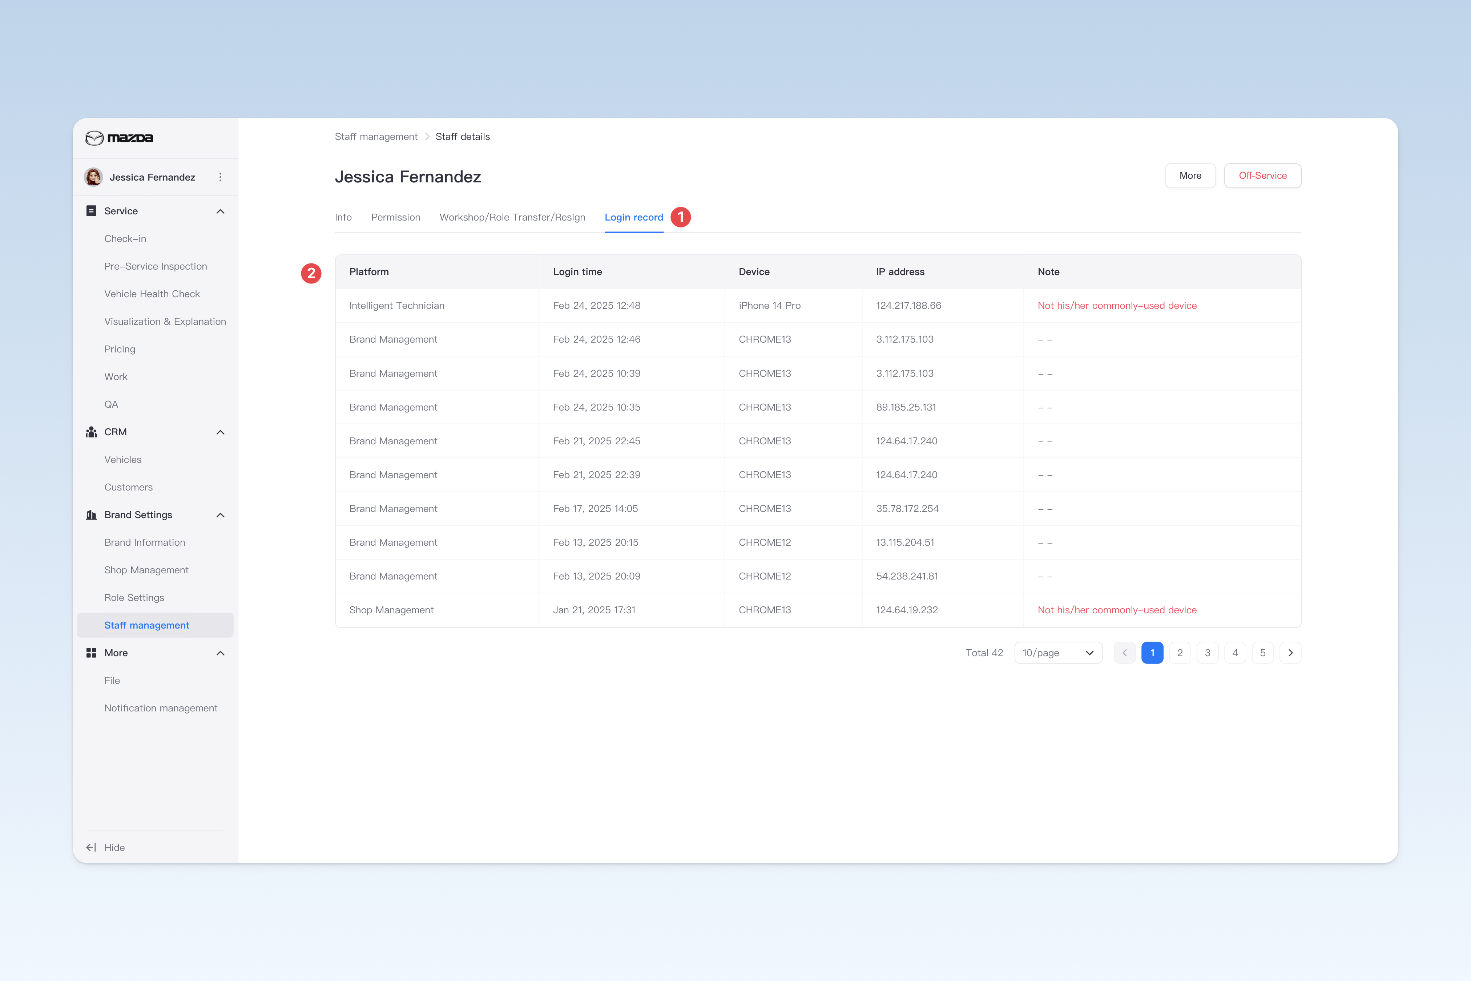
Task: Collapse the CRM section chevron
Action: (x=220, y=432)
